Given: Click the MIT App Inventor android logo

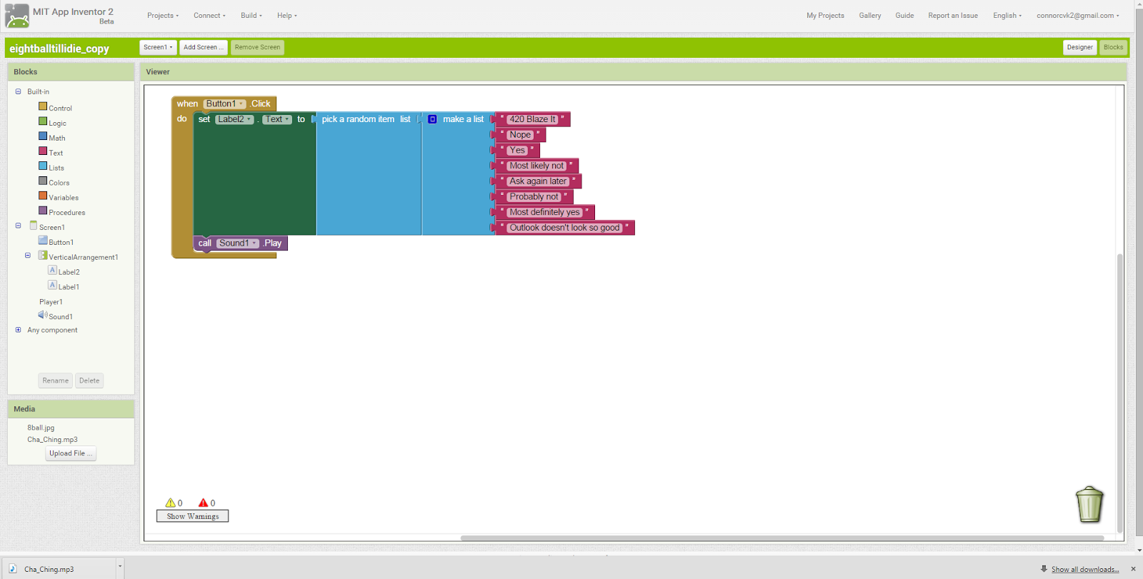Looking at the screenshot, I should (17, 16).
